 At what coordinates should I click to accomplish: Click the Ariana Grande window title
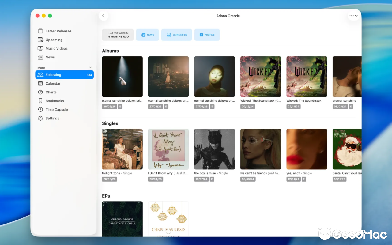[x=228, y=16]
